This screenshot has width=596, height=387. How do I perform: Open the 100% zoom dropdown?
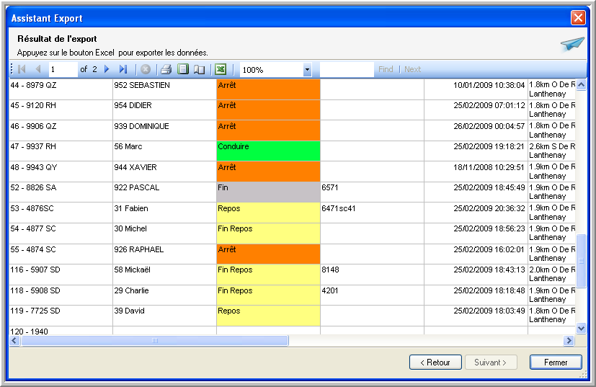(307, 70)
